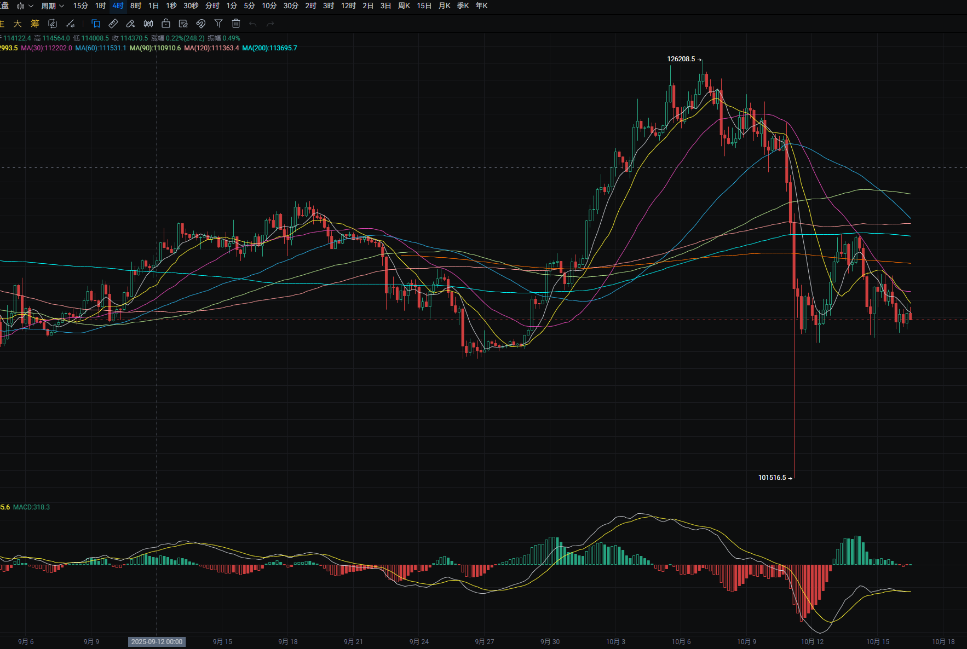Click the 年K yearly interval button
Screen dimensions: 967x649
481,6
